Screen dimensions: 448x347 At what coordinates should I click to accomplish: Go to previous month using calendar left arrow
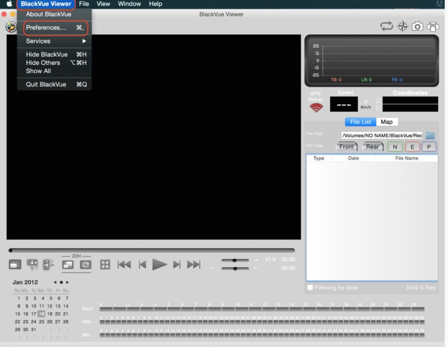[x=55, y=282]
